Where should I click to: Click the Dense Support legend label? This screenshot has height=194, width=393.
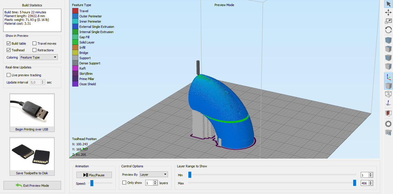(x=90, y=63)
